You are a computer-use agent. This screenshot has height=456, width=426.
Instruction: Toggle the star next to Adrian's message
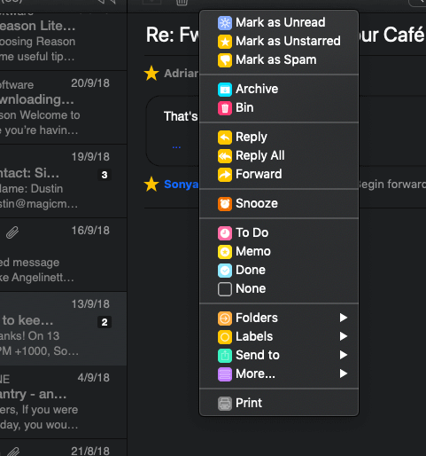151,73
